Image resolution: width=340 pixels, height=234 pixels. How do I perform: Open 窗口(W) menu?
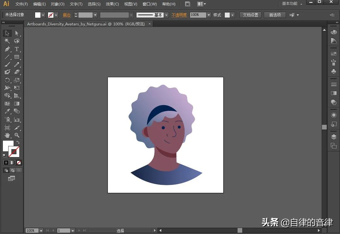point(150,4)
